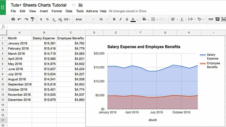Screen dimensions: 226x127
Task: Click the text wrapping icon
Action: pyautogui.click(x=191, y=19)
